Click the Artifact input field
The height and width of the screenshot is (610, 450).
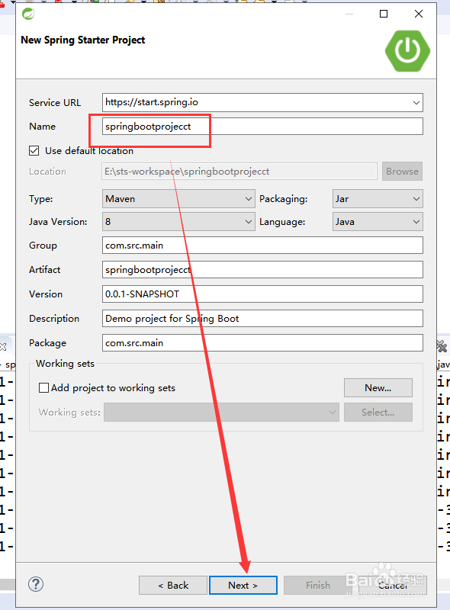point(262,270)
